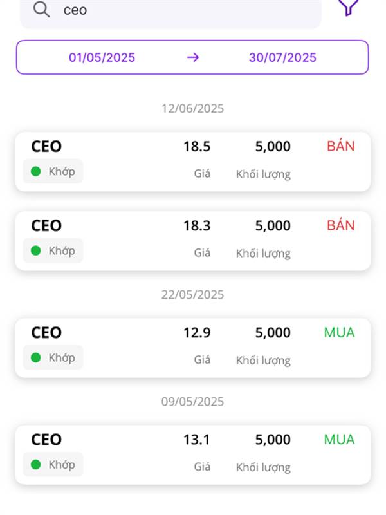
Task: Click the green status dot on the 12.9 order
Action: (36, 357)
